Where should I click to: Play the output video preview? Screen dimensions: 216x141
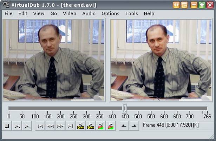[27, 126]
